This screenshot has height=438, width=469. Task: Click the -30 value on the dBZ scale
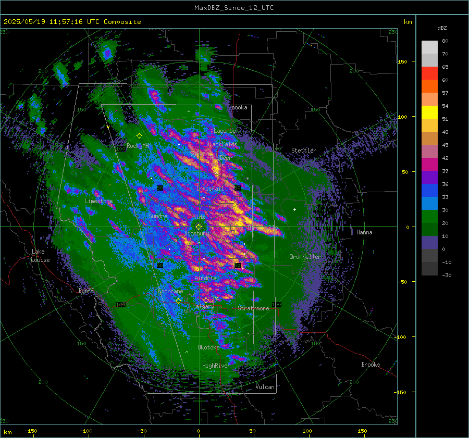(x=447, y=275)
